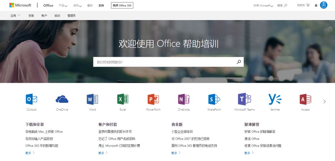Open the 支持 menu item
The height and width of the screenshot is (161, 335).
[x=101, y=6]
